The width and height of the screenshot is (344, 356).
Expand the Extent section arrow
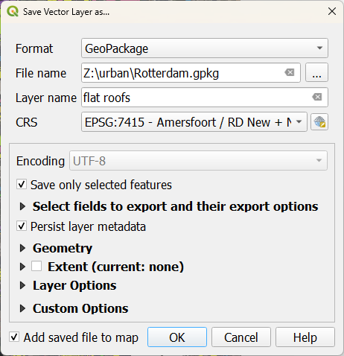point(22,267)
